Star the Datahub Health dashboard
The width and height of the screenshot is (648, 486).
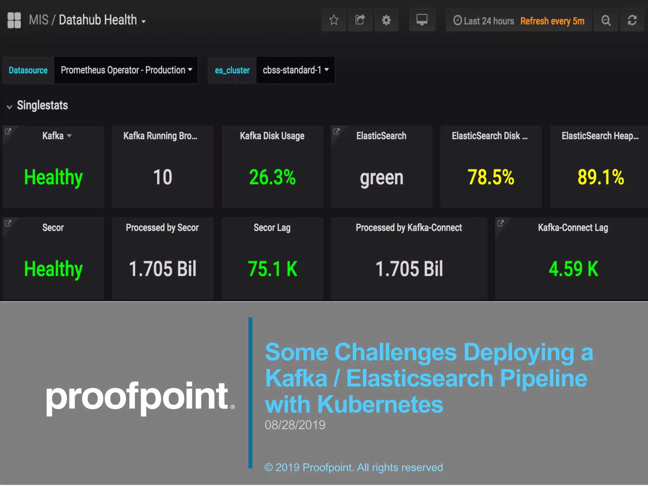pos(333,20)
